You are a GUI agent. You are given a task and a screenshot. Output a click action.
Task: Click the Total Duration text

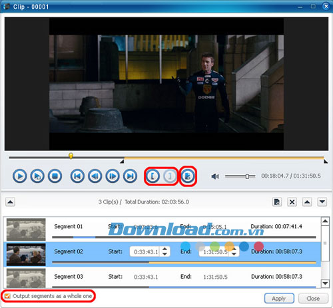pyautogui.click(x=157, y=202)
